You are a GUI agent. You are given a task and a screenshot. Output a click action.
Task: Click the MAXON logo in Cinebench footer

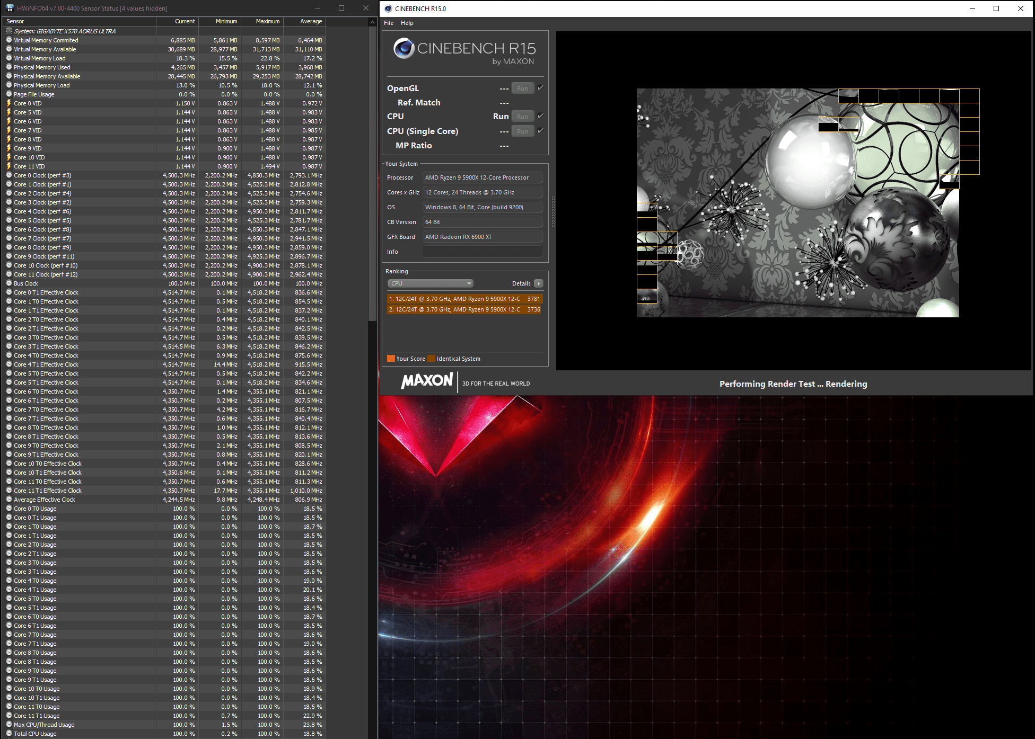427,381
